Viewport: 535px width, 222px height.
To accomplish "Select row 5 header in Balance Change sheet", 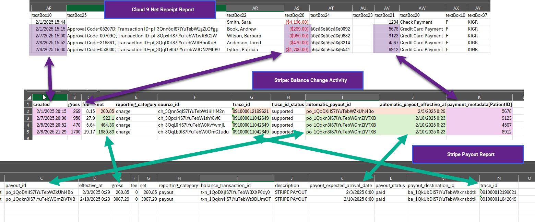I will coord(29,132).
